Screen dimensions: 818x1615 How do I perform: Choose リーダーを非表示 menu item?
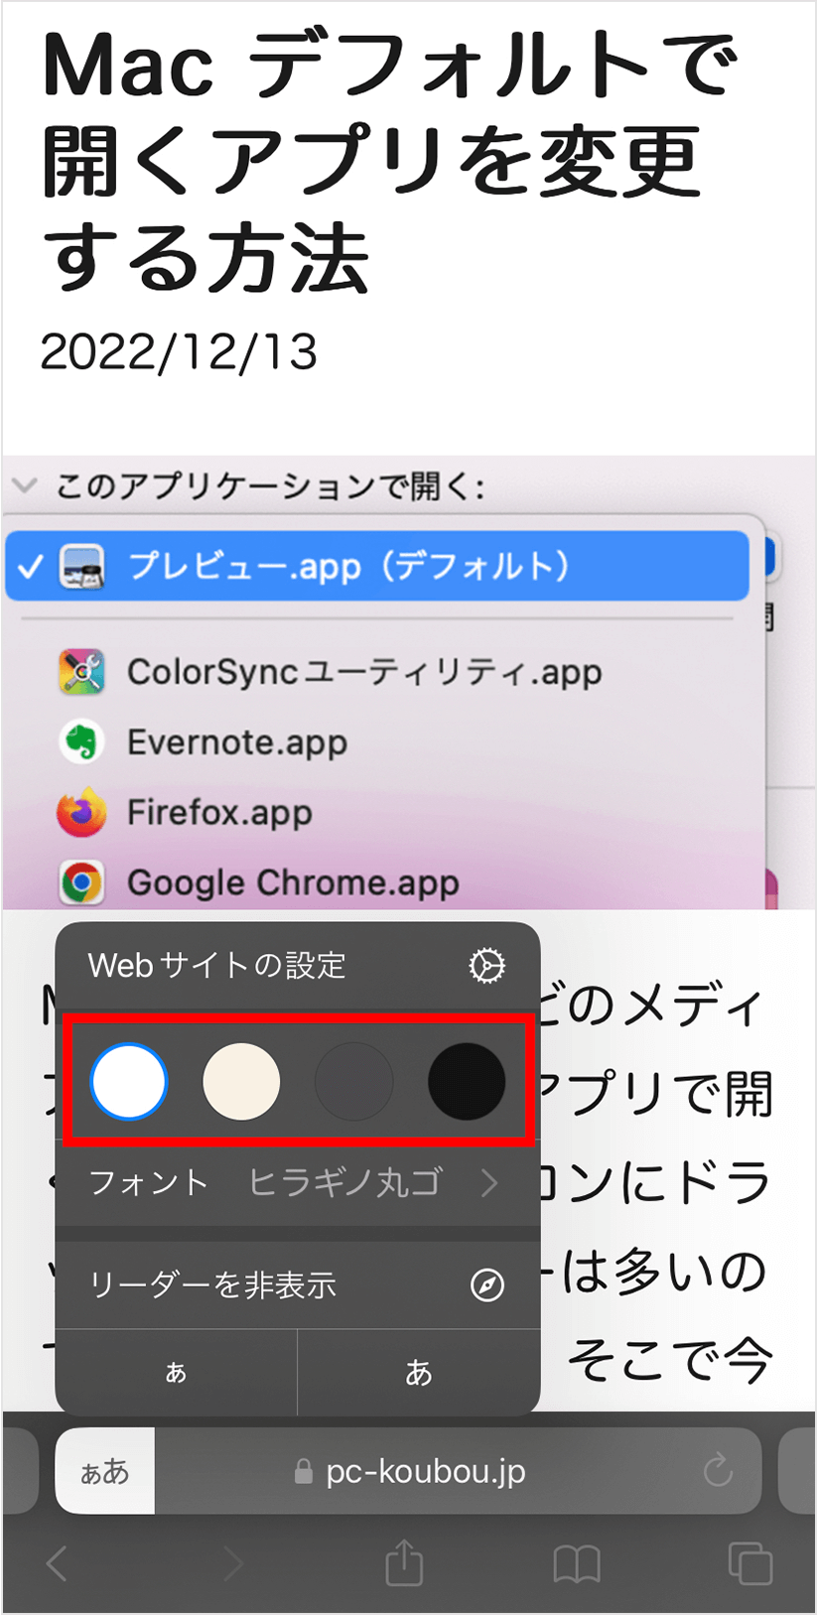298,1284
